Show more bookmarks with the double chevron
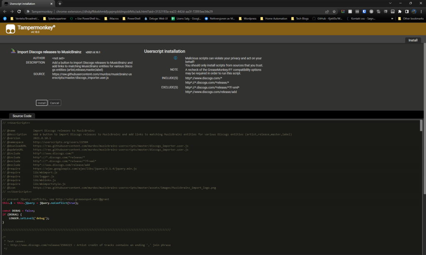Viewport: 426px width, 255px height. pos(392,19)
